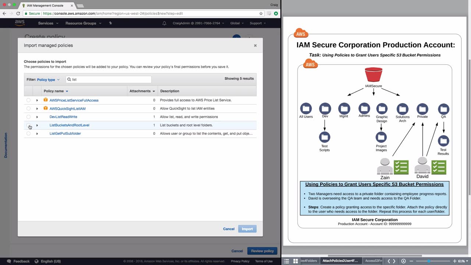Adjust the diagram viewer zoom slider
The height and width of the screenshot is (265, 471).
click(433, 261)
